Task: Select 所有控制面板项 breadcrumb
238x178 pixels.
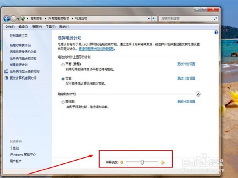Action: [x=59, y=19]
